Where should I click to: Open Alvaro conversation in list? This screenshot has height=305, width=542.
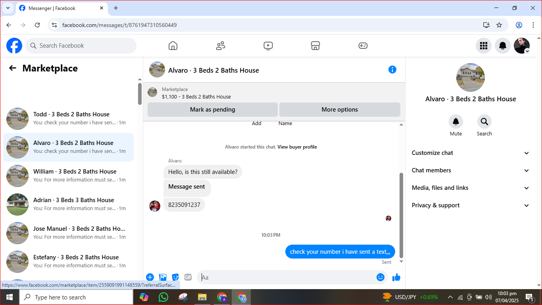[69, 147]
